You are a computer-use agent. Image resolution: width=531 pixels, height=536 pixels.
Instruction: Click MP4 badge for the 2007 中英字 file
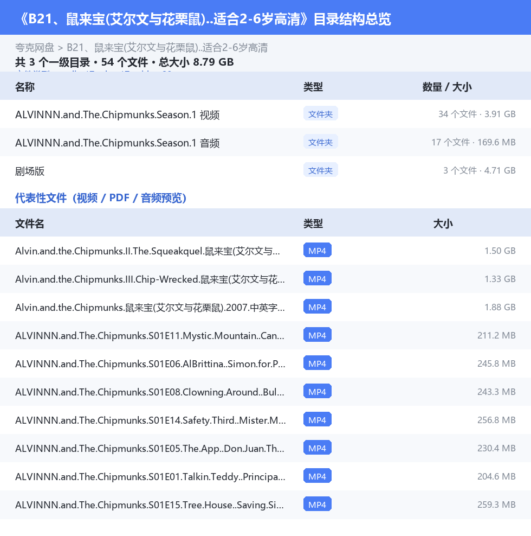317,307
